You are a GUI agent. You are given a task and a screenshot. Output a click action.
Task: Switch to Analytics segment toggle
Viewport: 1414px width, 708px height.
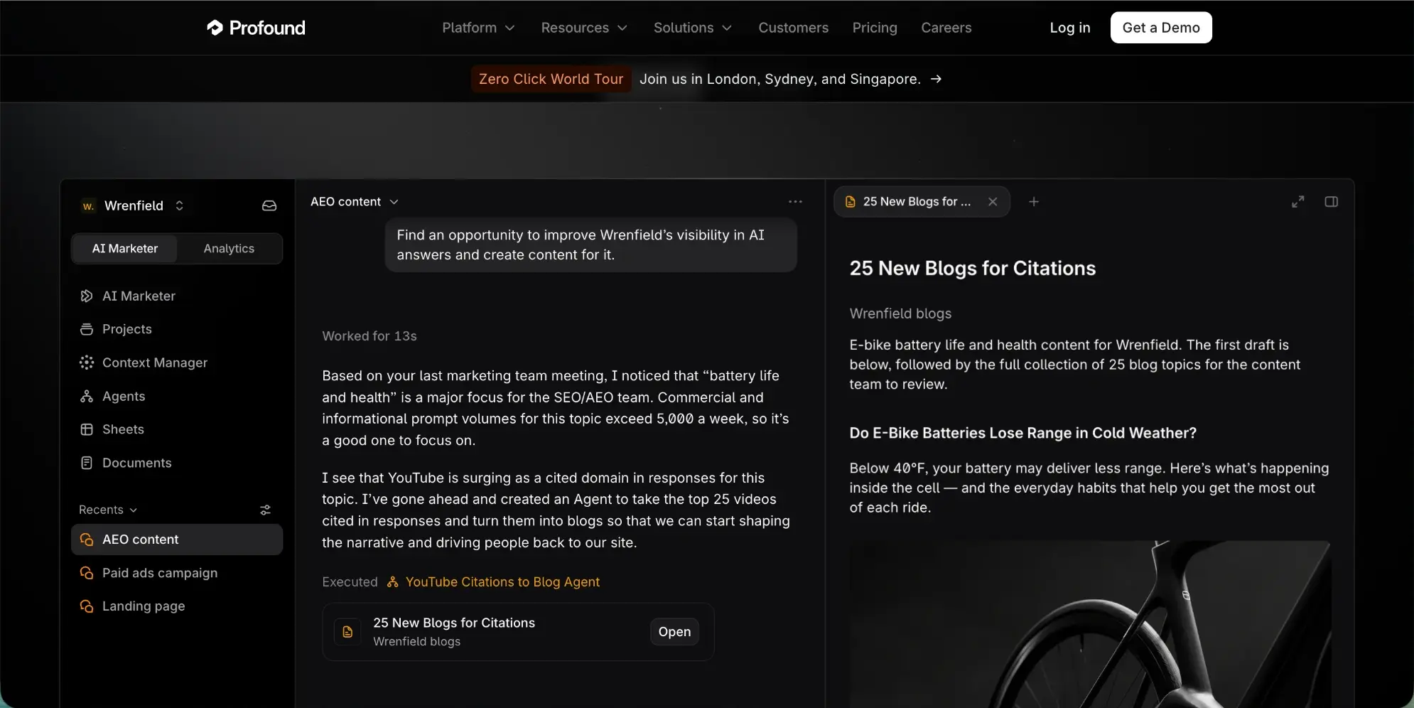[x=229, y=249]
